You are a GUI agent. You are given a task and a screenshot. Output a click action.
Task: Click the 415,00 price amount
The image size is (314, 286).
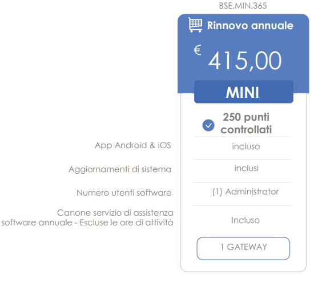245,61
